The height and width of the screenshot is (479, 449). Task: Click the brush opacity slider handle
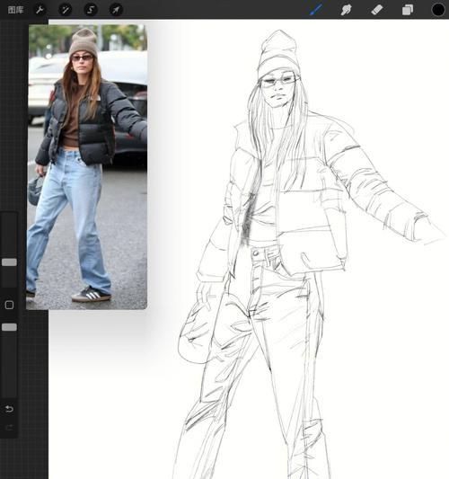coord(9,327)
